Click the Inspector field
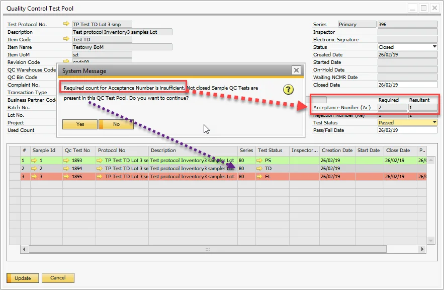 click(x=407, y=32)
